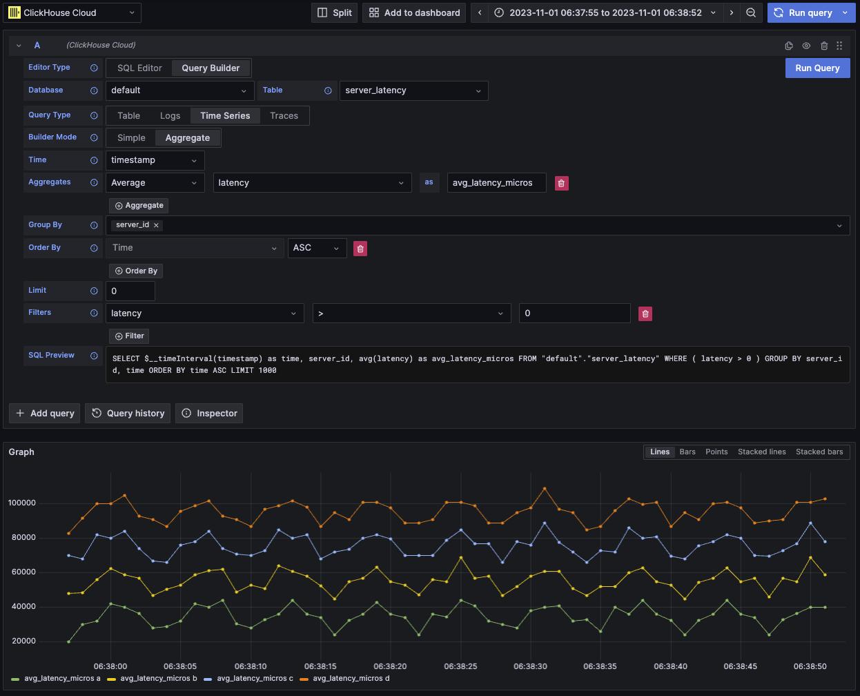
Task: Click the zoom out time range icon
Action: [x=751, y=13]
